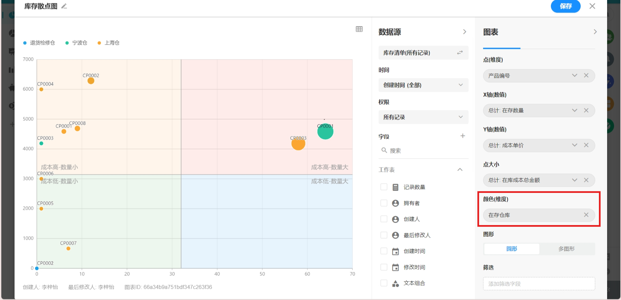
Task: Expand the 所有记录 permission dropdown
Action: [x=423, y=117]
